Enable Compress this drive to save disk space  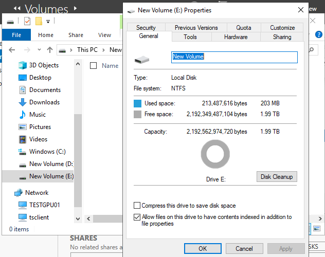[137, 206]
